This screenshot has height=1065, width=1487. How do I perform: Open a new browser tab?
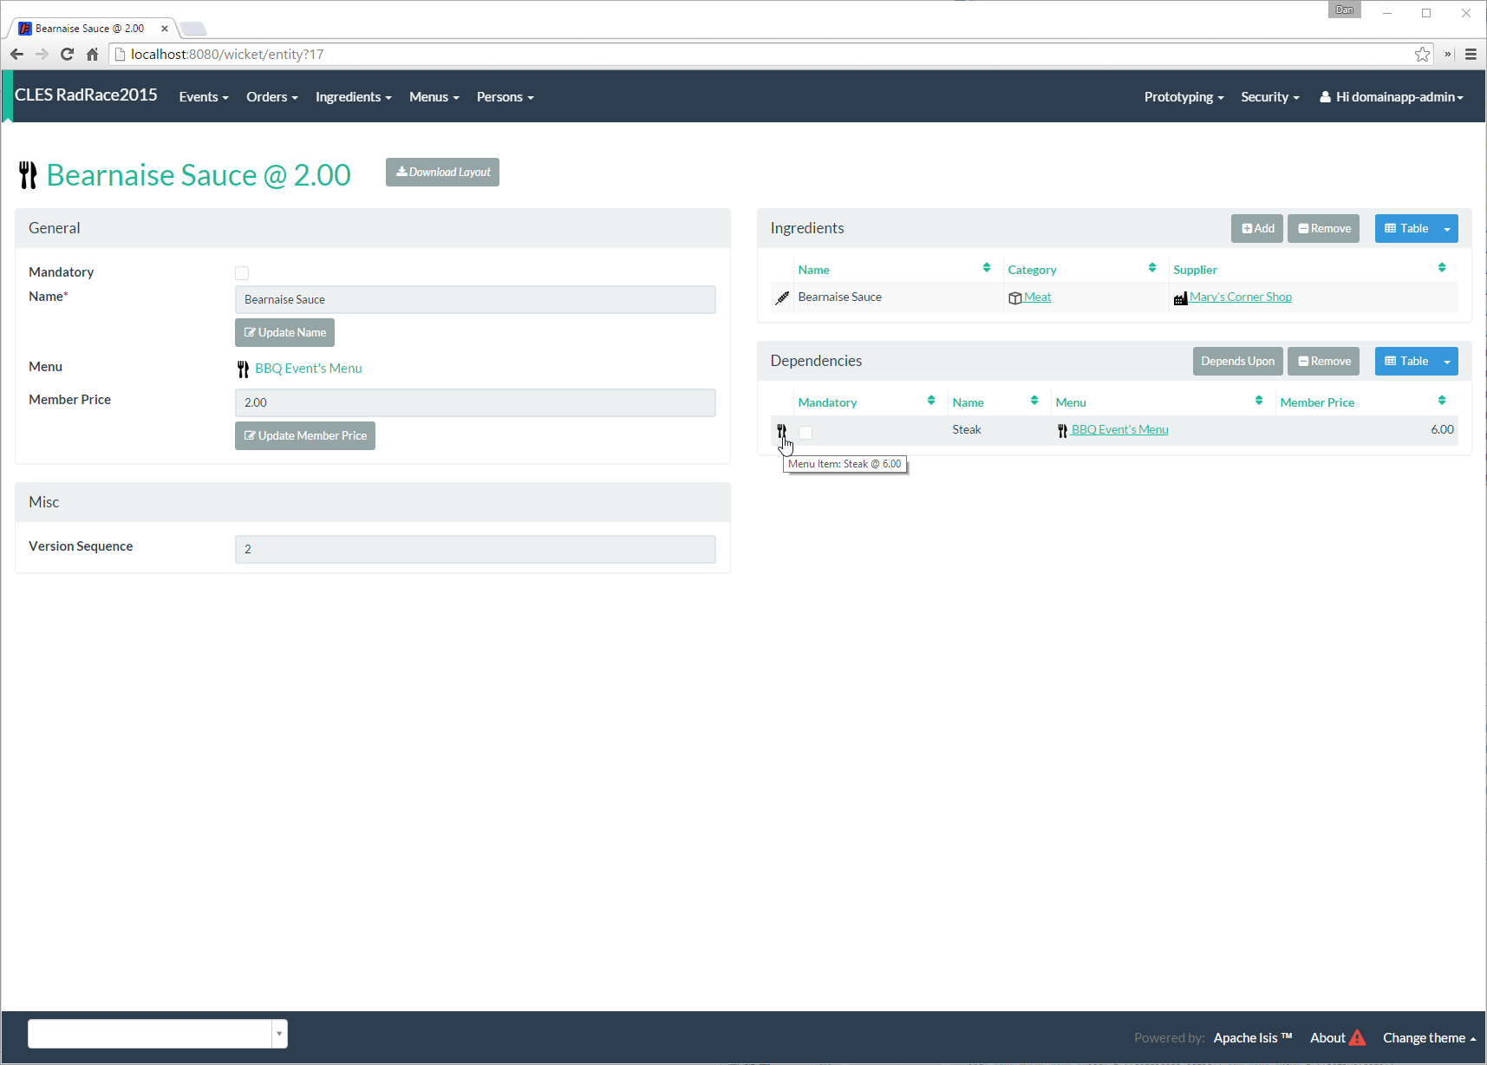(x=192, y=29)
